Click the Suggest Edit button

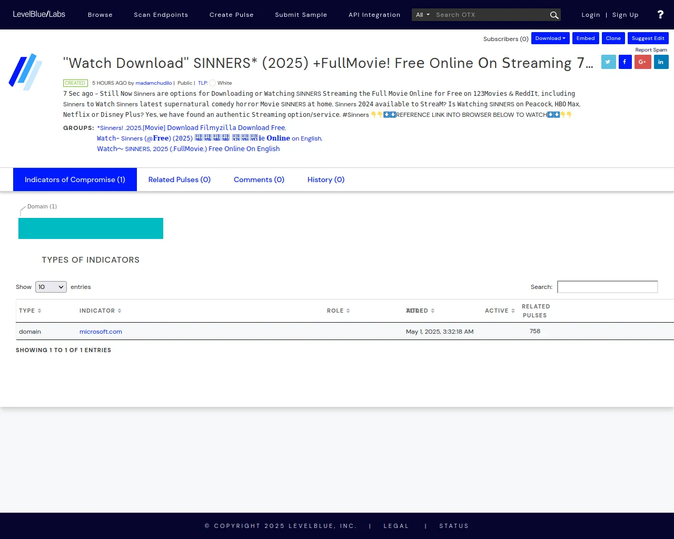(x=648, y=38)
